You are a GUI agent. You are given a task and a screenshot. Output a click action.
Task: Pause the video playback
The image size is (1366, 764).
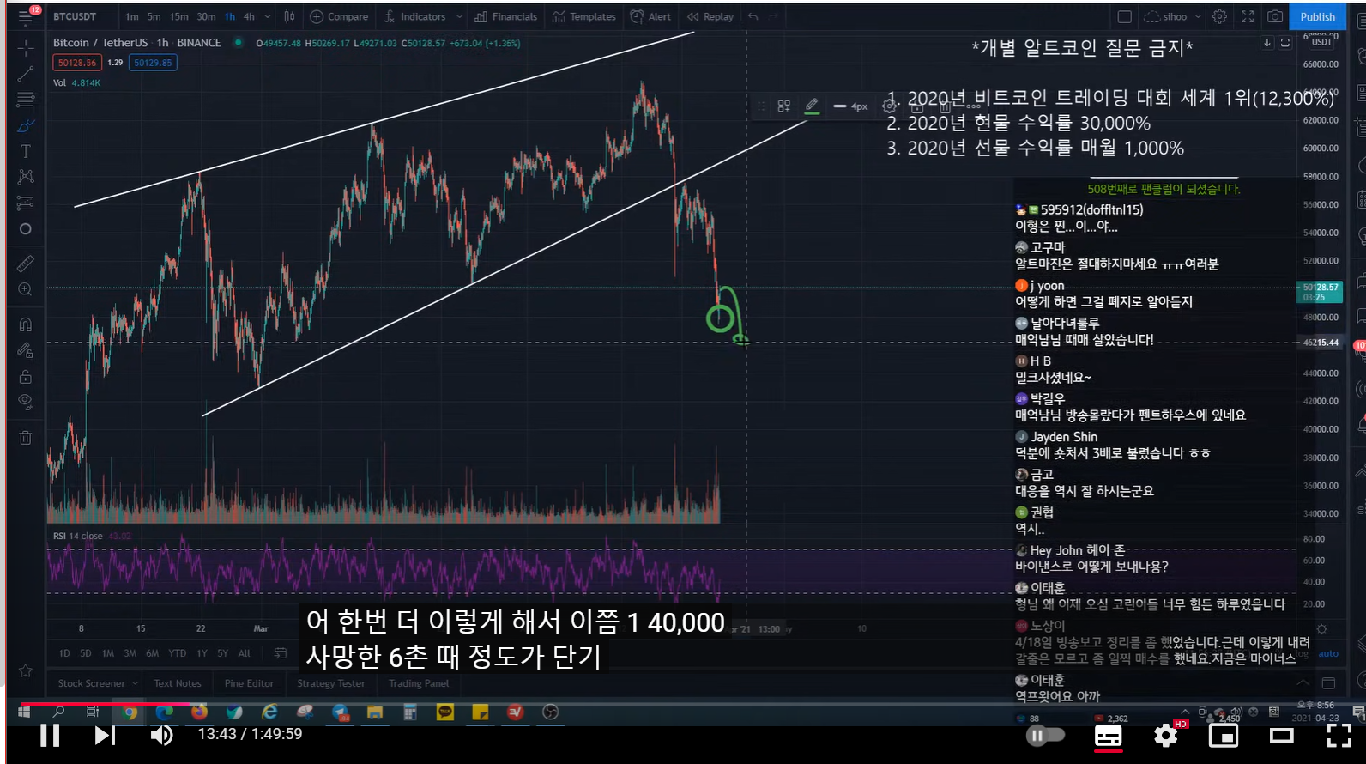pos(50,735)
